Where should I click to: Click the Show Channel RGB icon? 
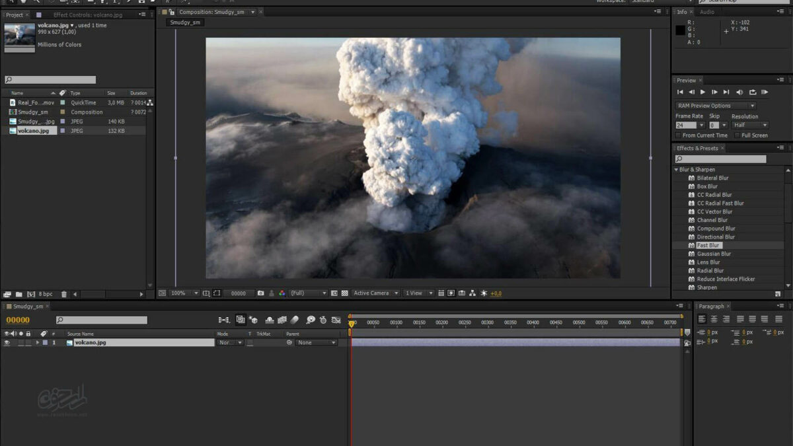282,293
